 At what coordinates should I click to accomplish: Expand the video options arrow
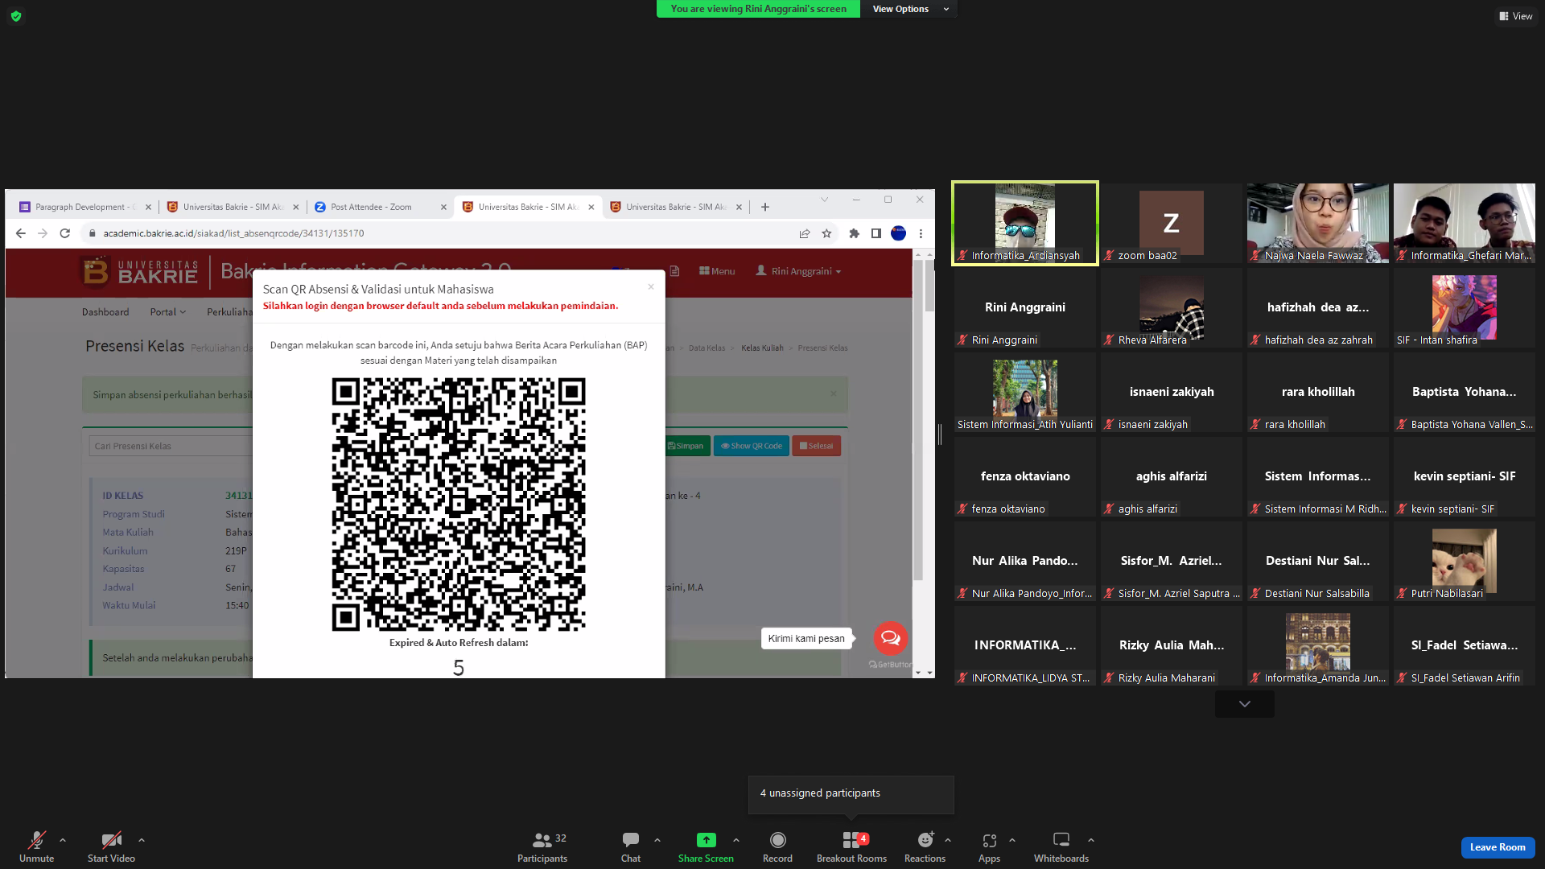pyautogui.click(x=142, y=840)
